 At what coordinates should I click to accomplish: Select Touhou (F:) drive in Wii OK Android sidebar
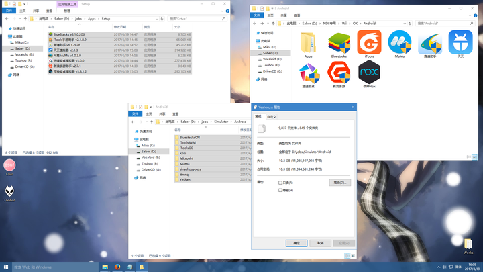point(271,65)
